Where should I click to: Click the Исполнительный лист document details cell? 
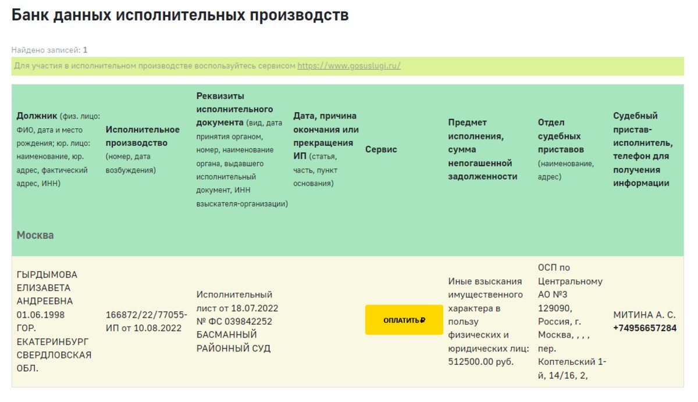[x=234, y=321]
